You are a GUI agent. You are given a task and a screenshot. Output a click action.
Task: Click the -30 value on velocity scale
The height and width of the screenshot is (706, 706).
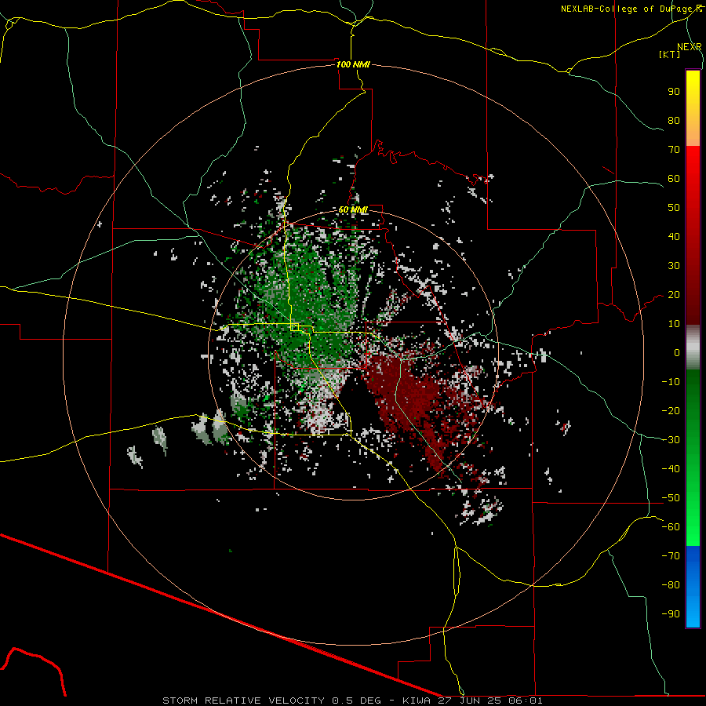click(x=671, y=440)
